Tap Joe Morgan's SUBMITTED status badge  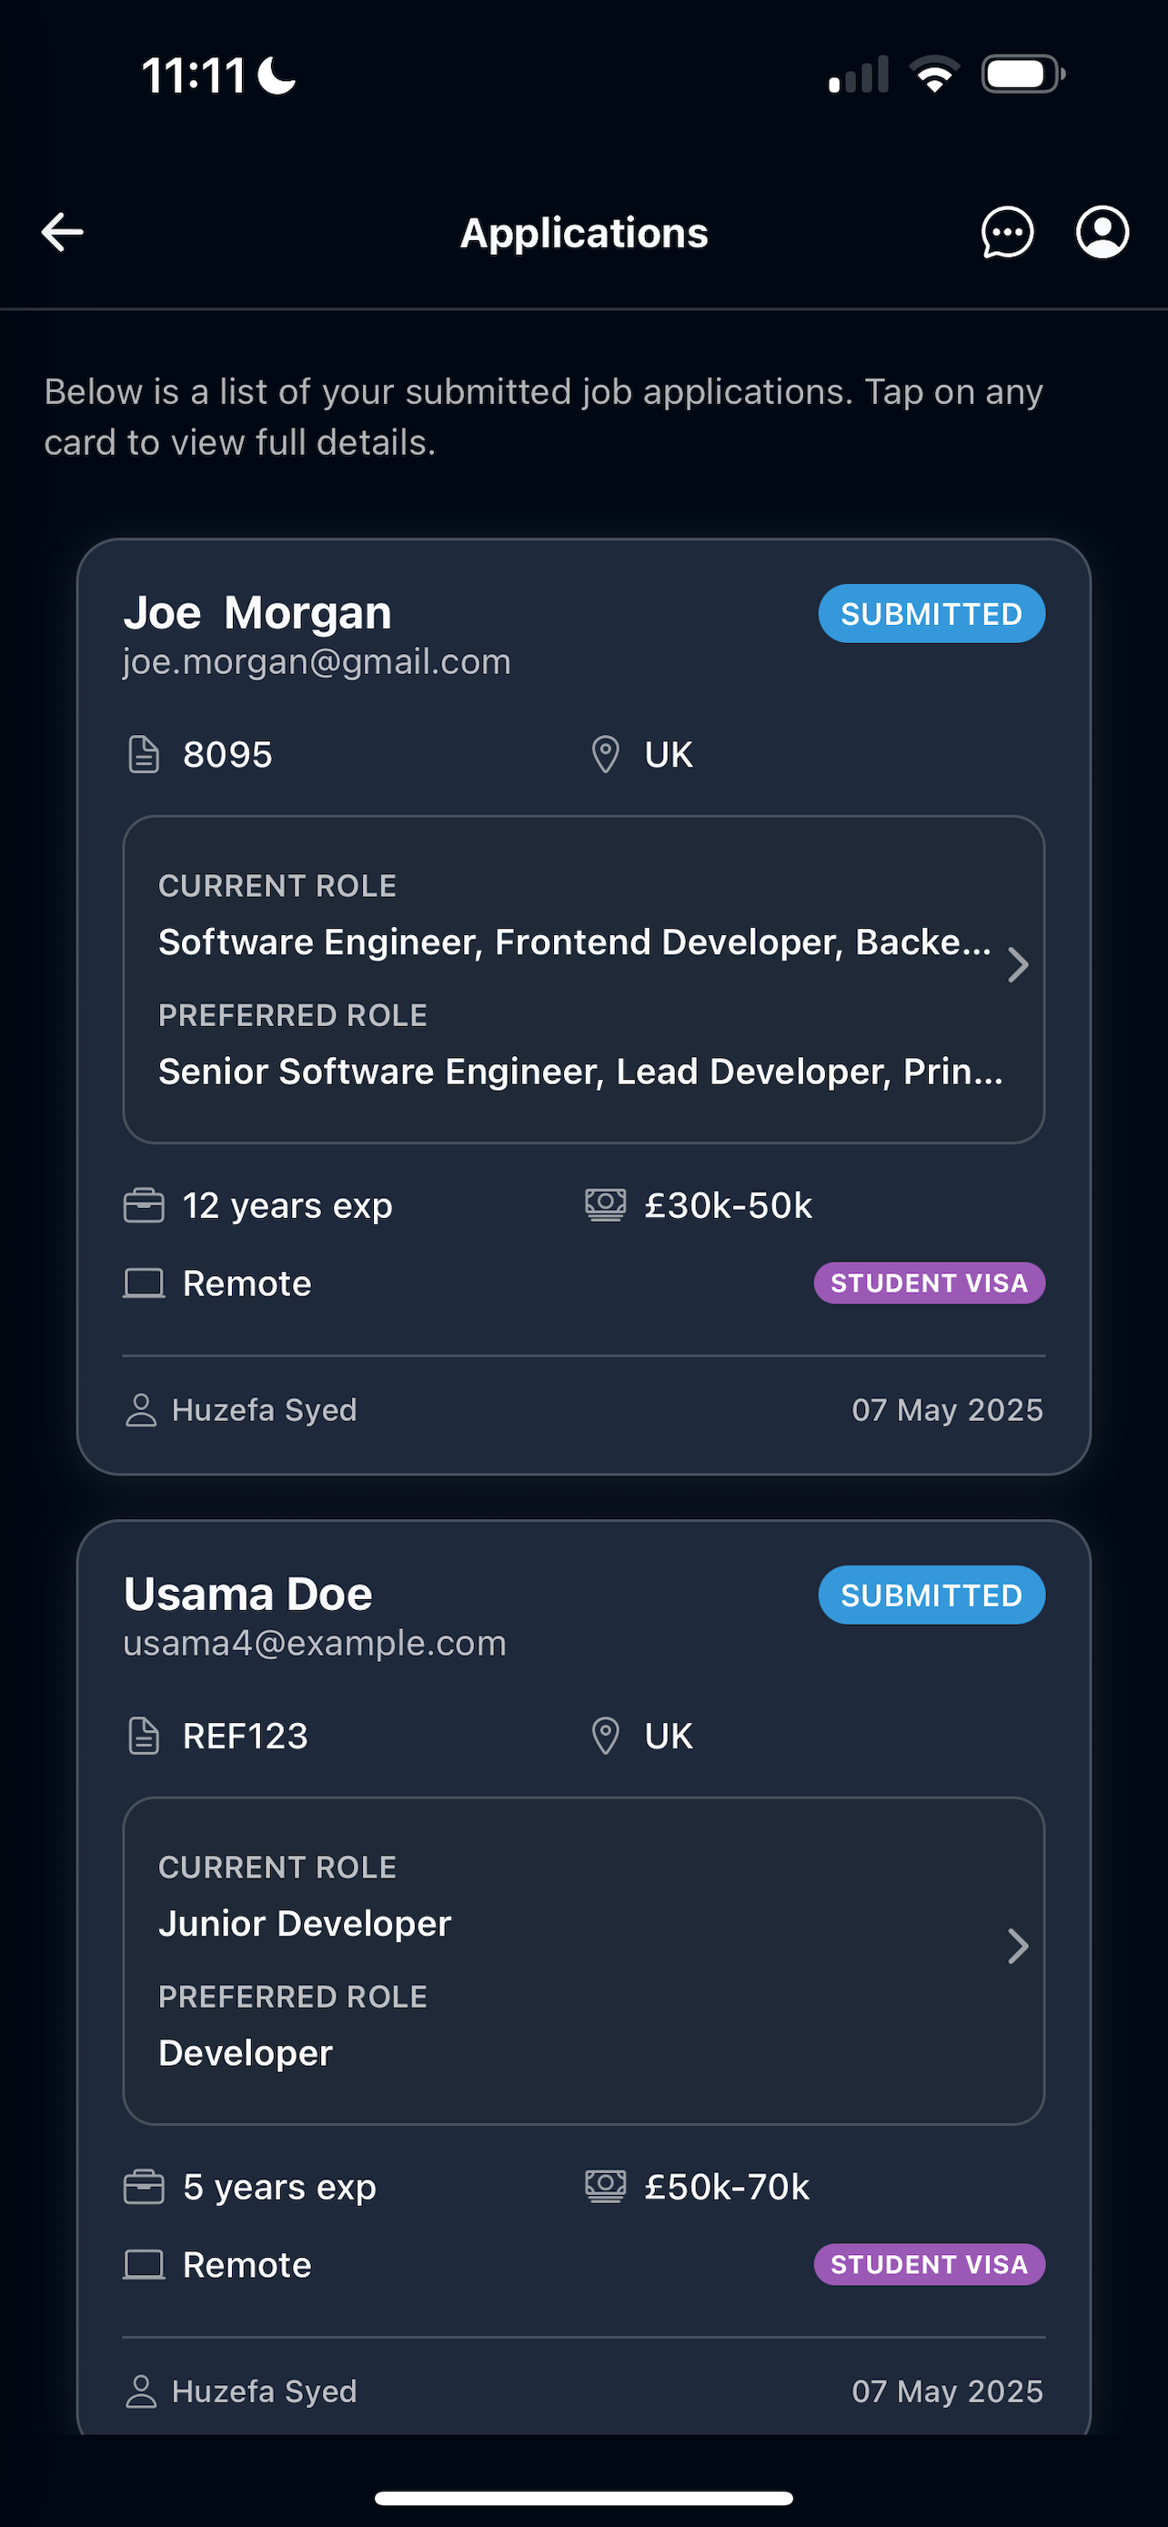click(x=931, y=614)
